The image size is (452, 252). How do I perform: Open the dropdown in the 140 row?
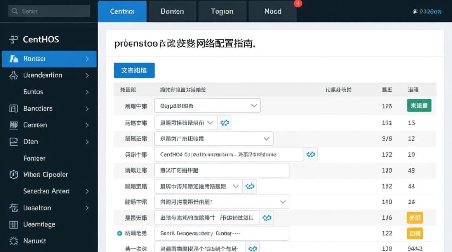222,202
